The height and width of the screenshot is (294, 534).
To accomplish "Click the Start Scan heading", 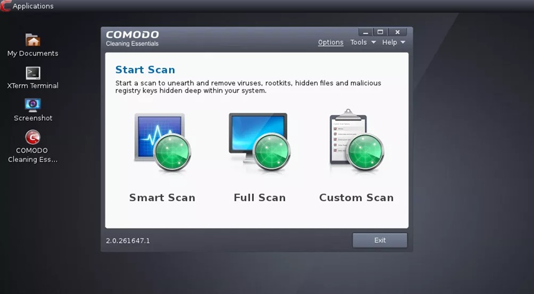I will tap(145, 70).
